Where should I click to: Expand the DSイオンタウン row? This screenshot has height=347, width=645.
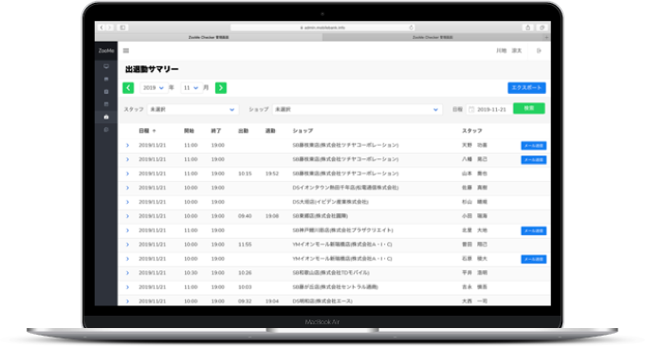(127, 188)
